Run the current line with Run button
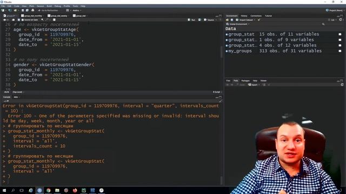 (191, 20)
